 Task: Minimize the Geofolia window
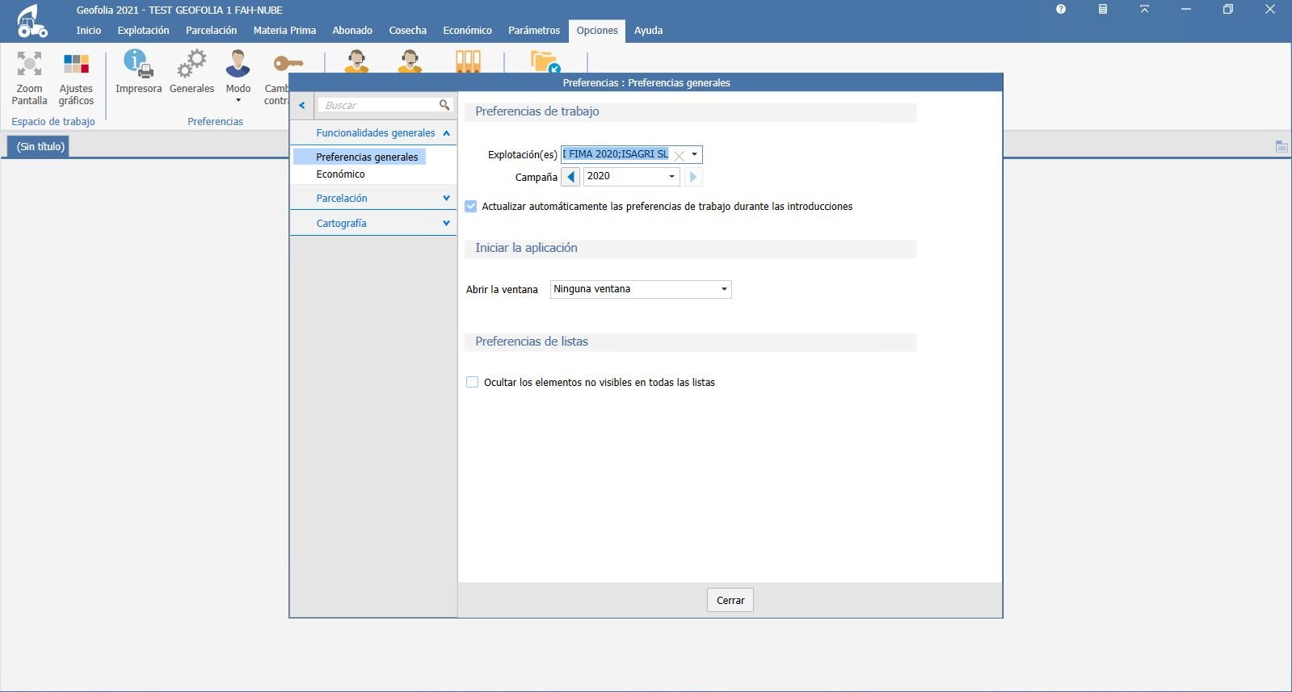[1186, 10]
